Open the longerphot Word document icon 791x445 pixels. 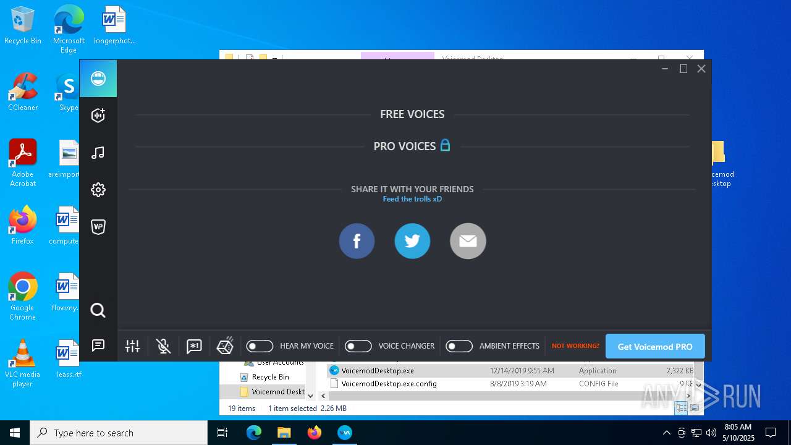pos(114,26)
